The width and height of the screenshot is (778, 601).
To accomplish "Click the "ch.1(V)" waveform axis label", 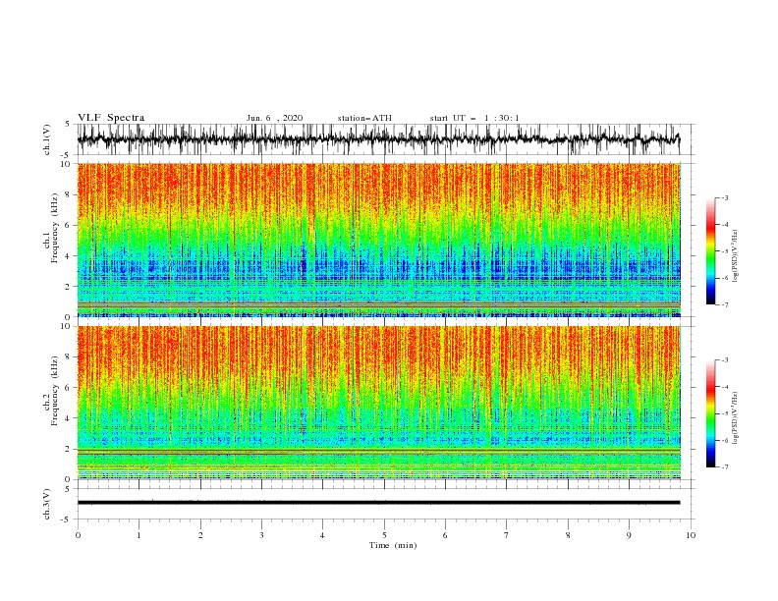I will click(47, 139).
